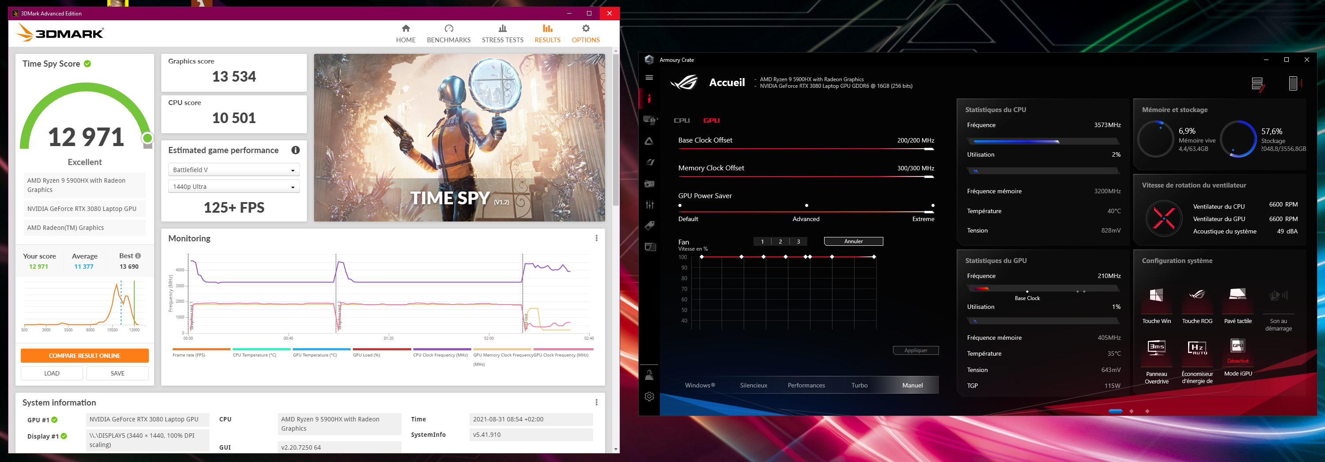Open the featured deals tag icon in sidebar
The height and width of the screenshot is (462, 1325).
[x=650, y=225]
